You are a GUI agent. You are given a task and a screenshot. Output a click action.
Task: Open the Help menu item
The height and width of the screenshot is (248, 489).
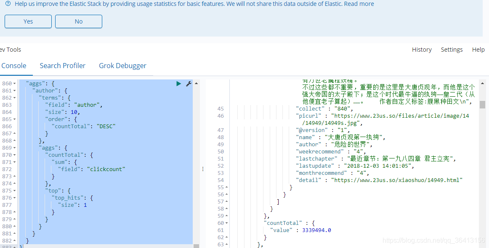tap(478, 50)
